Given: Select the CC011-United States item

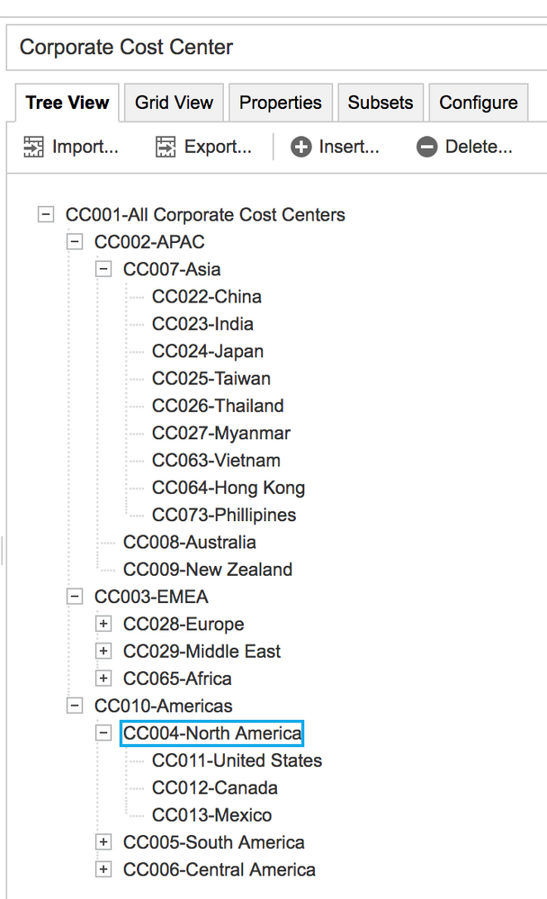Looking at the screenshot, I should [x=237, y=760].
